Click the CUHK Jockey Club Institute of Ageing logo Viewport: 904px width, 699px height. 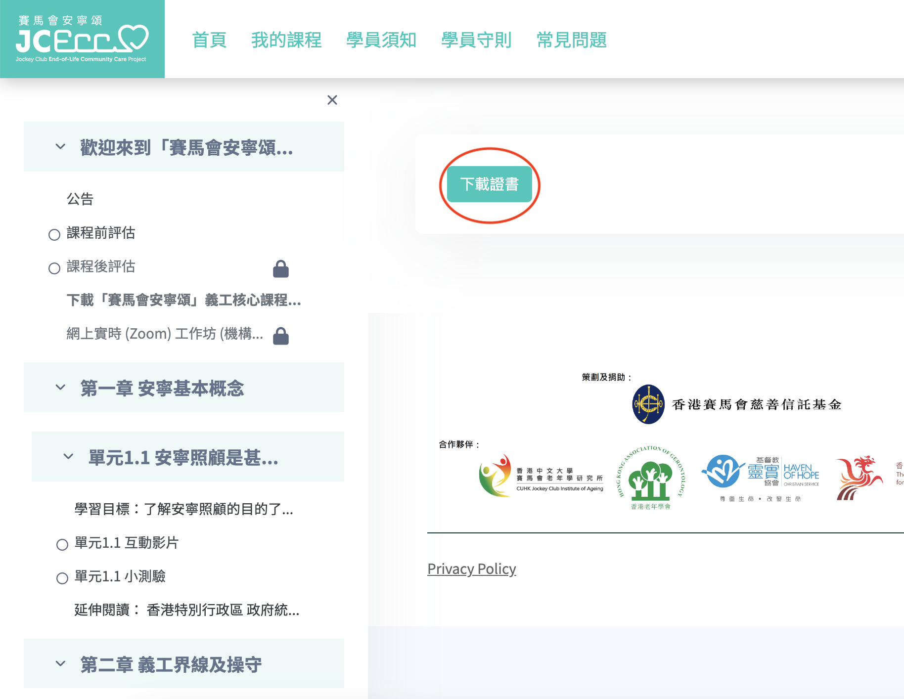[x=541, y=476]
